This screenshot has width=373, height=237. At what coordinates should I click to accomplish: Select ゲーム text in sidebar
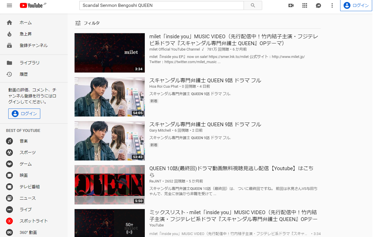[26, 164]
